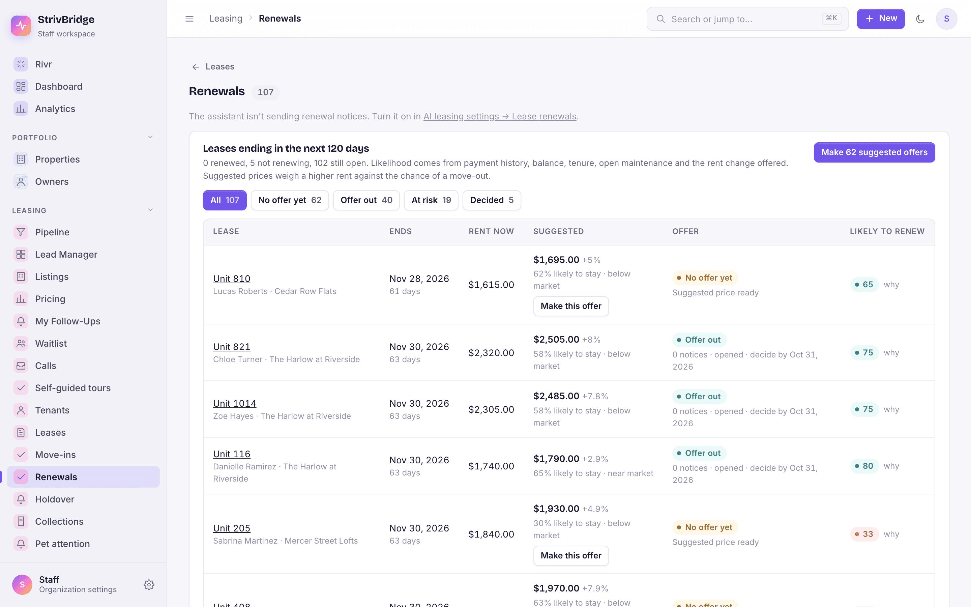Click the Leasing breadcrumb
The image size is (971, 607).
coord(226,19)
